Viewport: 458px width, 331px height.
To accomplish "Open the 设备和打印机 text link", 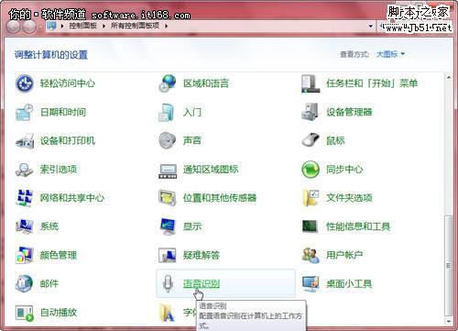I will 68,141.
